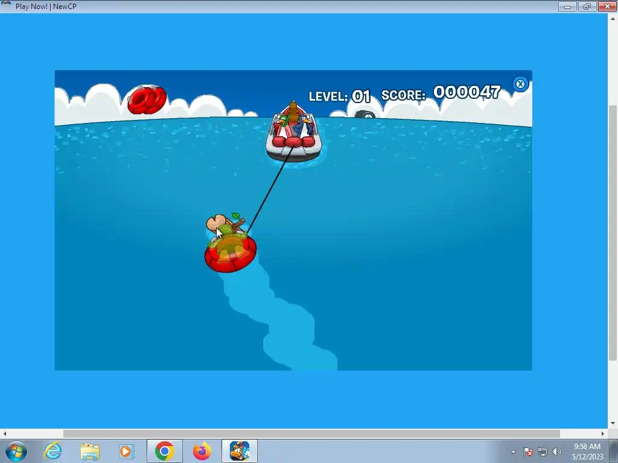
Task: Click the scroll up arrow of vertical scrollbar
Action: click(613, 18)
